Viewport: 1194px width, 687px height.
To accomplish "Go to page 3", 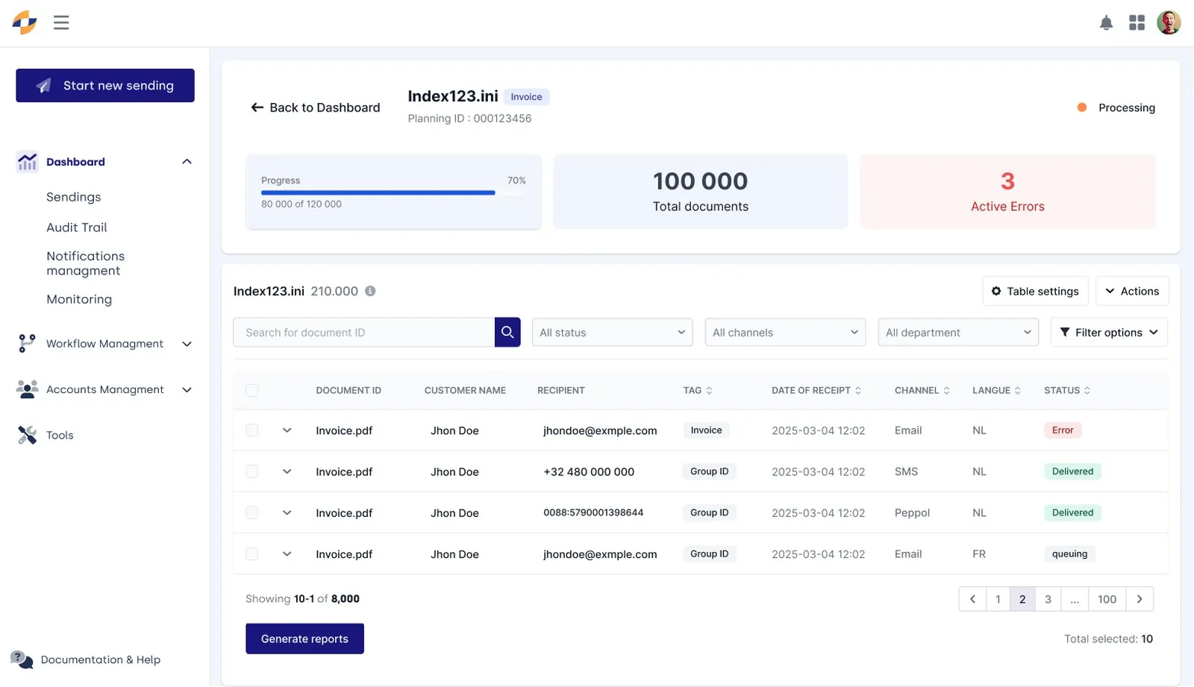I will (1048, 599).
